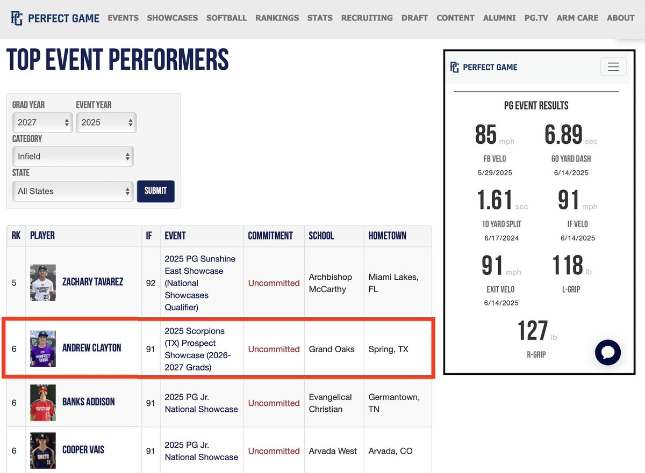This screenshot has width=645, height=473.
Task: Click Zachary Tavarez's player photo
Action: point(43,282)
